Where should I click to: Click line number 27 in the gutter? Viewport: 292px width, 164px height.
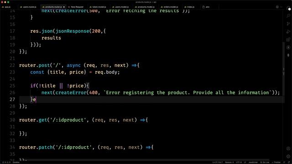[12, 99]
